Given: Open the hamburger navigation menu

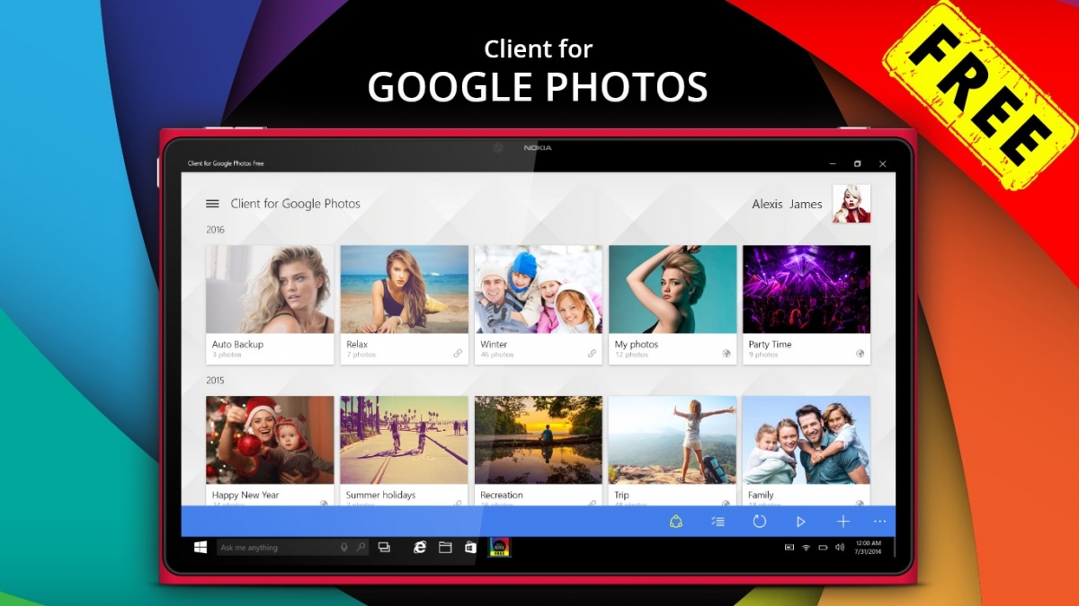Looking at the screenshot, I should click(x=212, y=204).
